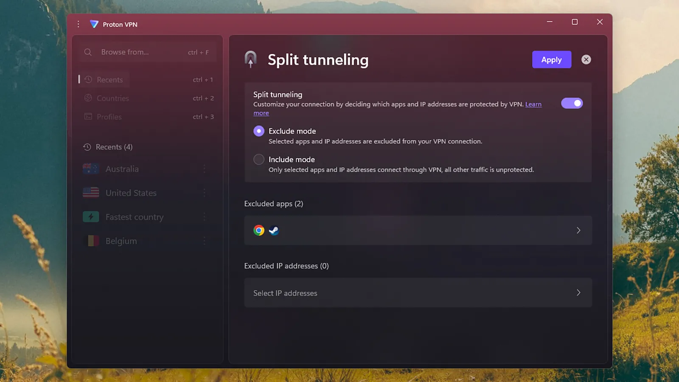Click the search magnifier icon
679x382 pixels.
coord(88,52)
